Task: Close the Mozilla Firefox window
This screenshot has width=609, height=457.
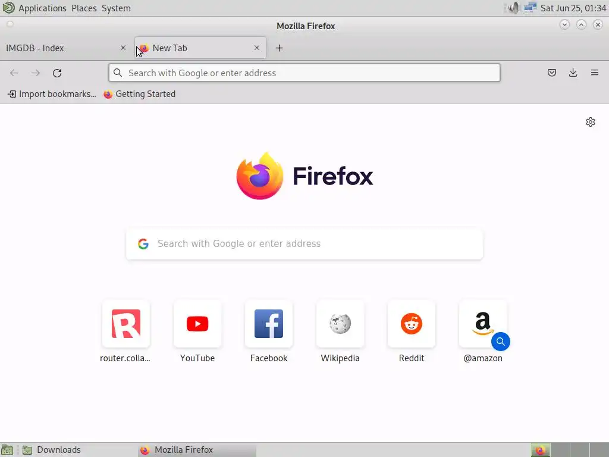Action: [x=598, y=24]
